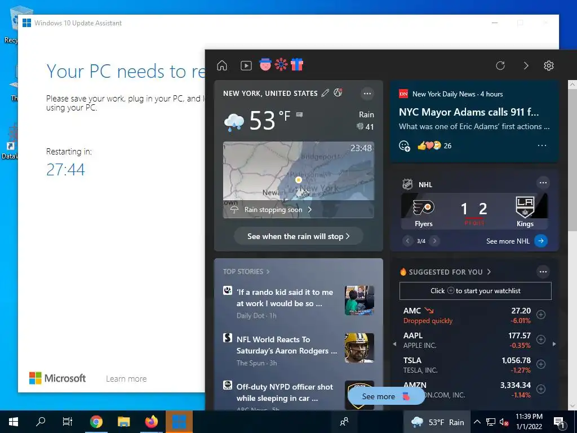Expand Suggested For You section
This screenshot has height=433, width=577.
click(x=445, y=272)
